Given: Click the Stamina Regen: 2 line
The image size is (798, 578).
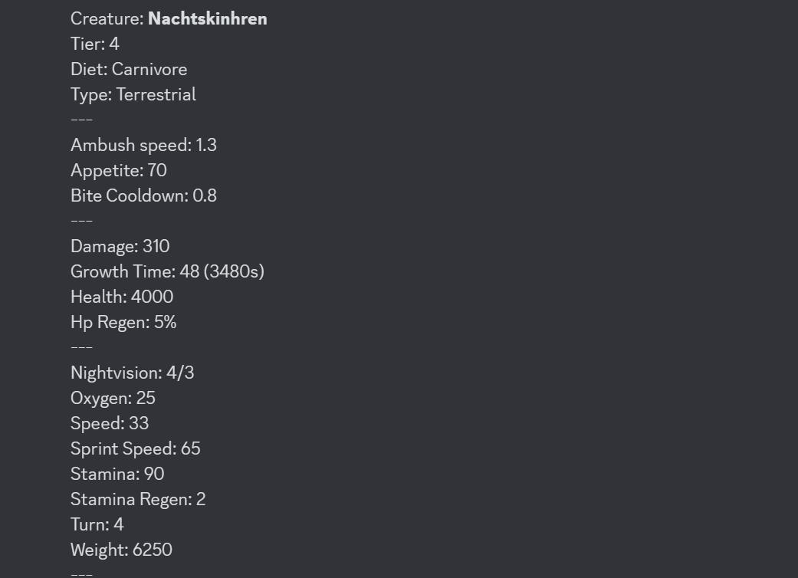Looking at the screenshot, I should pyautogui.click(x=138, y=499).
